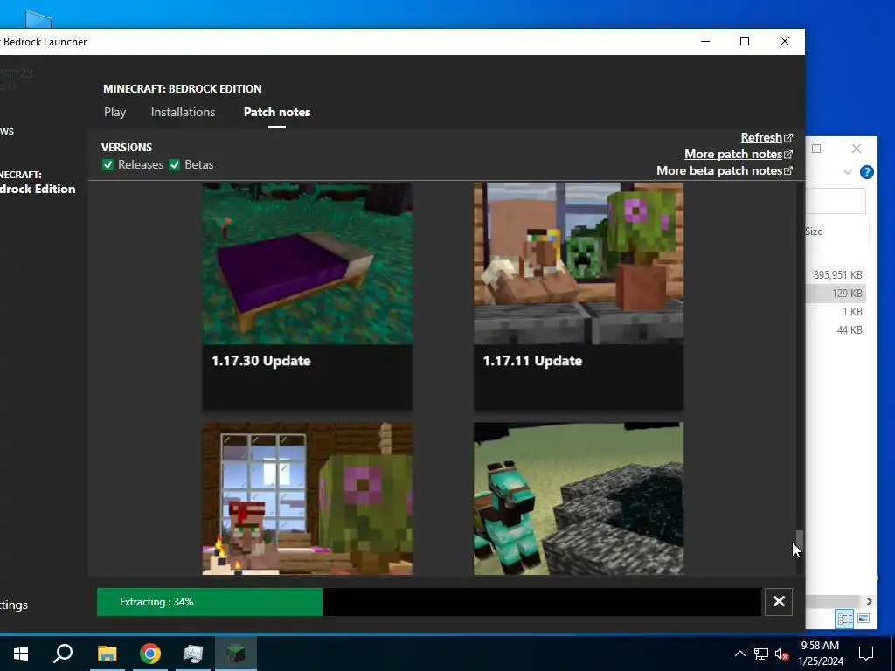The width and height of the screenshot is (895, 671).
Task: Uncheck the Betas versions checkbox
Action: 175,165
